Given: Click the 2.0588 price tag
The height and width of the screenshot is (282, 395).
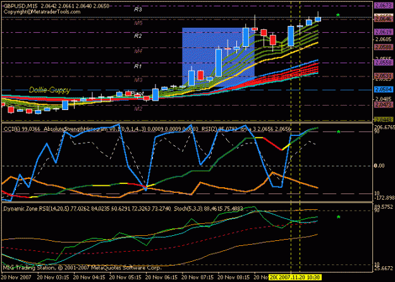Looking at the screenshot, I should [383, 47].
